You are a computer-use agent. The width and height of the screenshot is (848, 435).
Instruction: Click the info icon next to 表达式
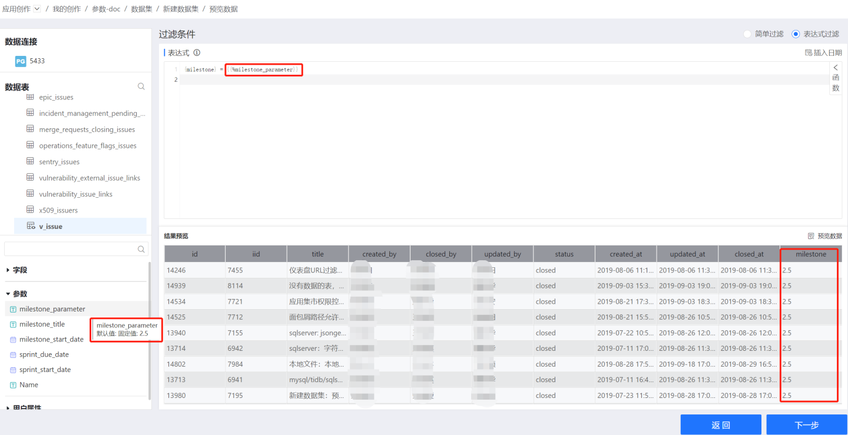tap(197, 52)
